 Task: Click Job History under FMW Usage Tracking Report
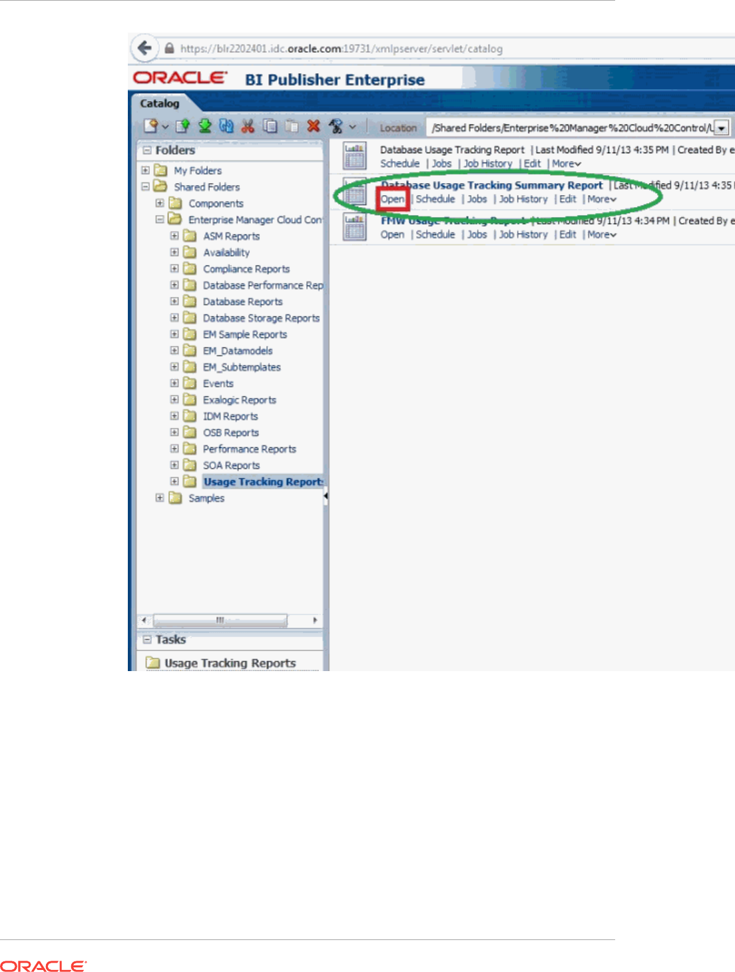[523, 234]
